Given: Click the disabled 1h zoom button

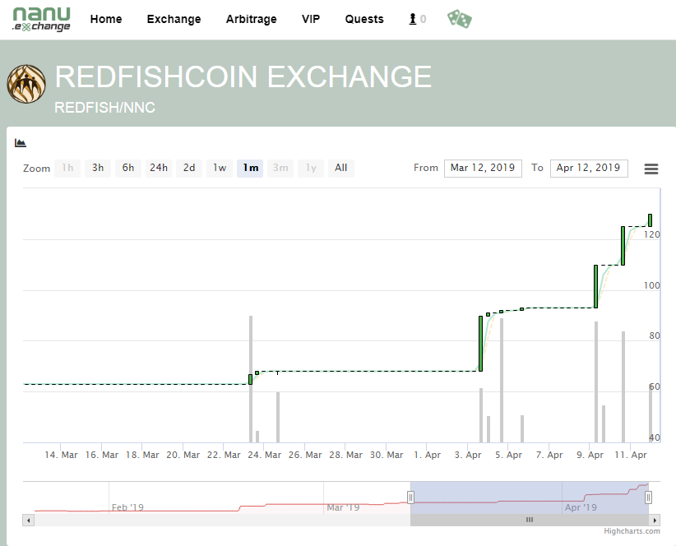Looking at the screenshot, I should 67,168.
